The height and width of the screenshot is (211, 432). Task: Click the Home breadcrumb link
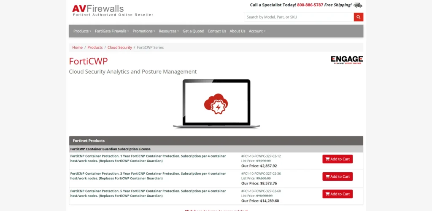78,47
